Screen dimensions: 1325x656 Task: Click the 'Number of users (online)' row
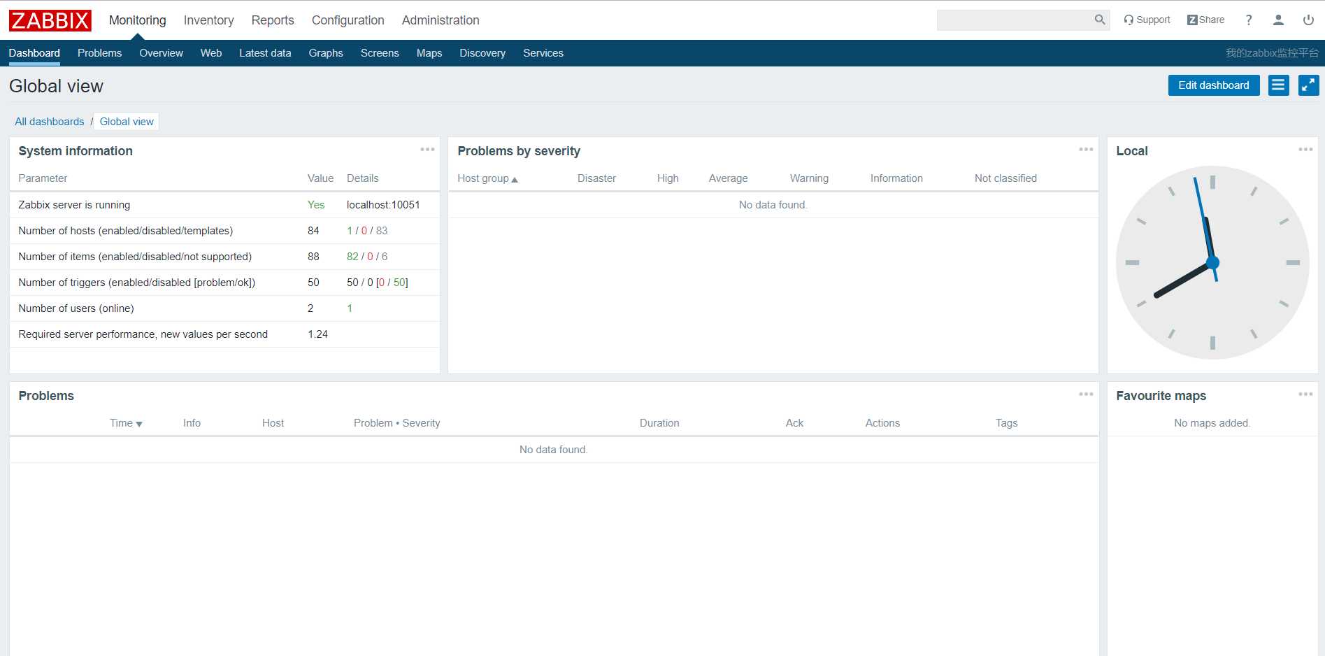click(224, 308)
